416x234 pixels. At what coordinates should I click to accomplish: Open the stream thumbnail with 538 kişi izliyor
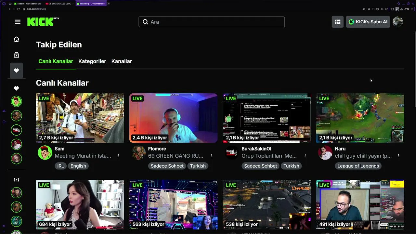[x=267, y=205]
